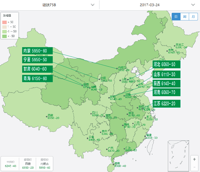This screenshot has width=200, height=172.
Task: Click the Tibet province marker dot
Action: (47, 117)
